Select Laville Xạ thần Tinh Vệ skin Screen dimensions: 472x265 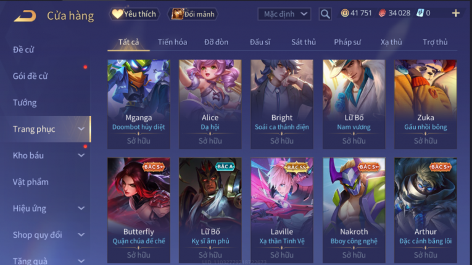click(282, 210)
